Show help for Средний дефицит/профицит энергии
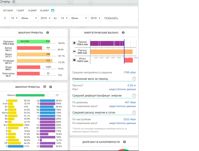This screenshot has width=199, height=151. pos(134,96)
